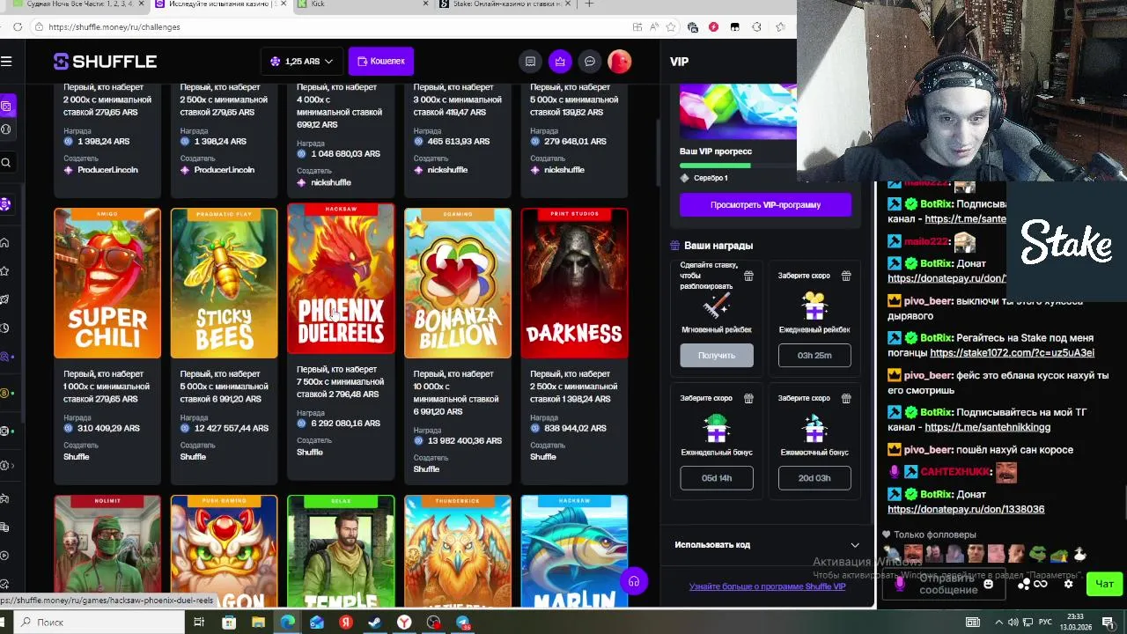Viewport: 1127px width, 634px height.
Task: Open File Explorer from the taskbar
Action: point(258,623)
